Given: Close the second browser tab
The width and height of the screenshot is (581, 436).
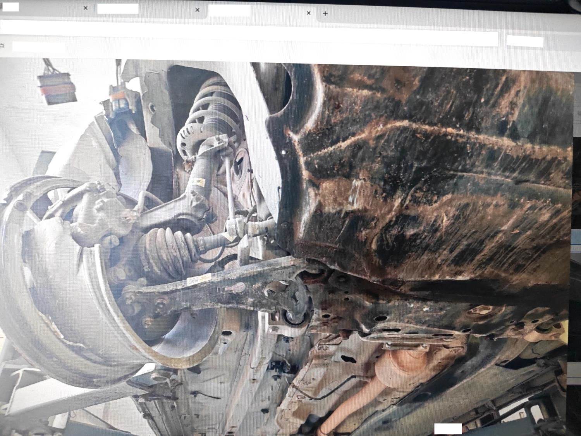Looking at the screenshot, I should 197,10.
